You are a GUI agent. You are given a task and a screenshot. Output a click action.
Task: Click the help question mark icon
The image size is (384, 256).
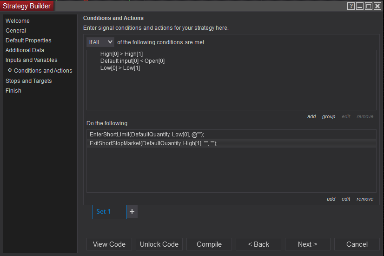(x=351, y=6)
